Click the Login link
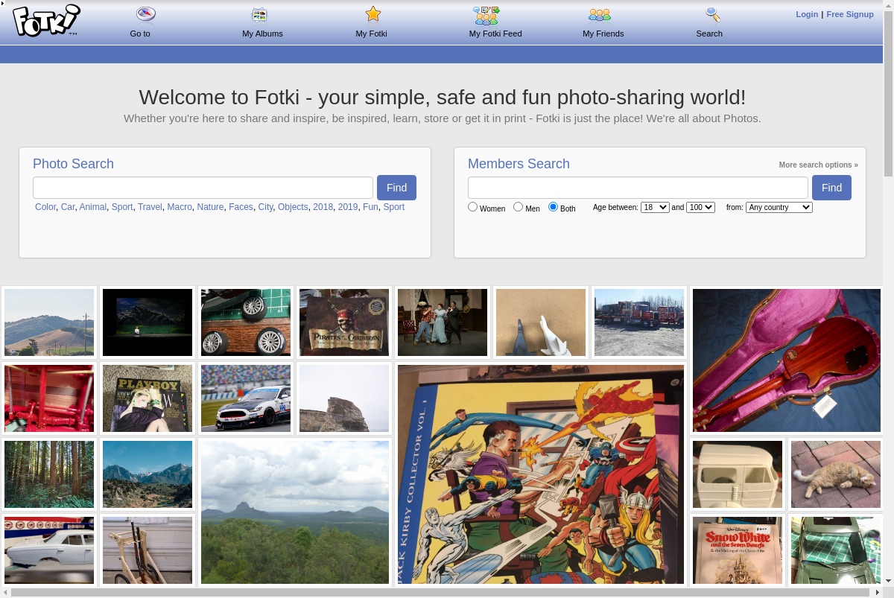 tap(807, 14)
